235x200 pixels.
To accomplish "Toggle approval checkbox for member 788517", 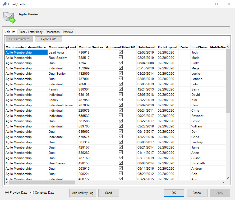I will point(121,57).
